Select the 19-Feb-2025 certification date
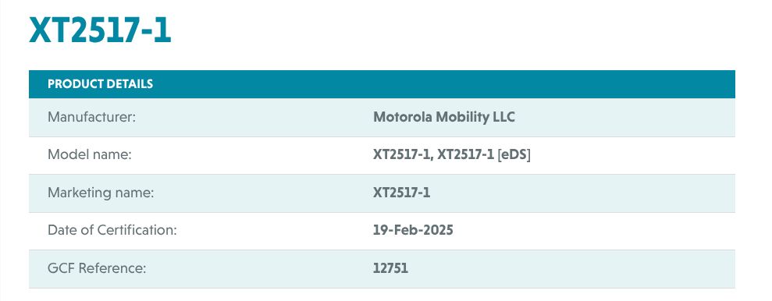This screenshot has height=301, width=772. (x=413, y=230)
